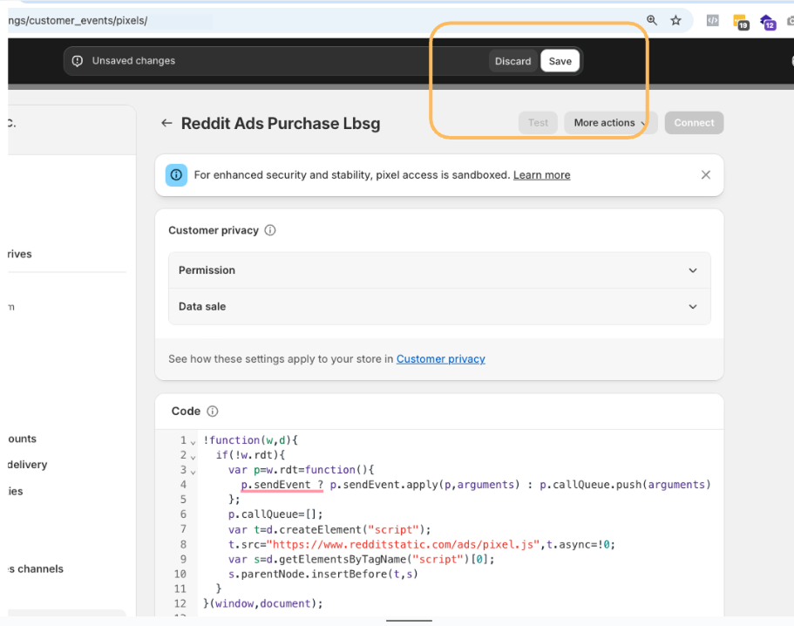The image size is (794, 626).
Task: Open the Learn more link
Action: coord(542,175)
